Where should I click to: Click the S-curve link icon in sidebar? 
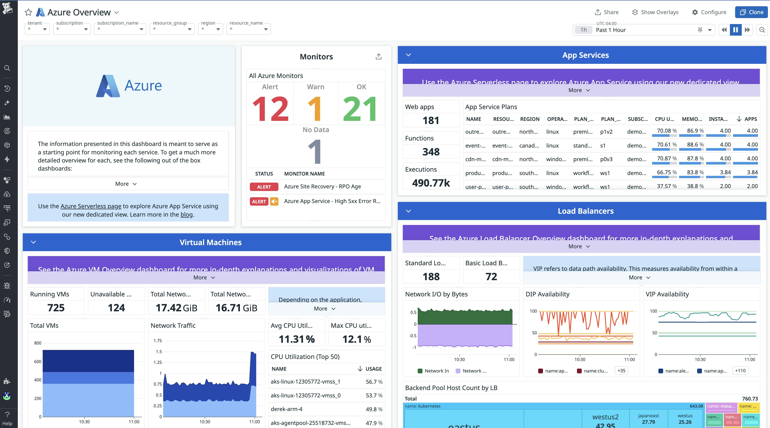(7, 236)
